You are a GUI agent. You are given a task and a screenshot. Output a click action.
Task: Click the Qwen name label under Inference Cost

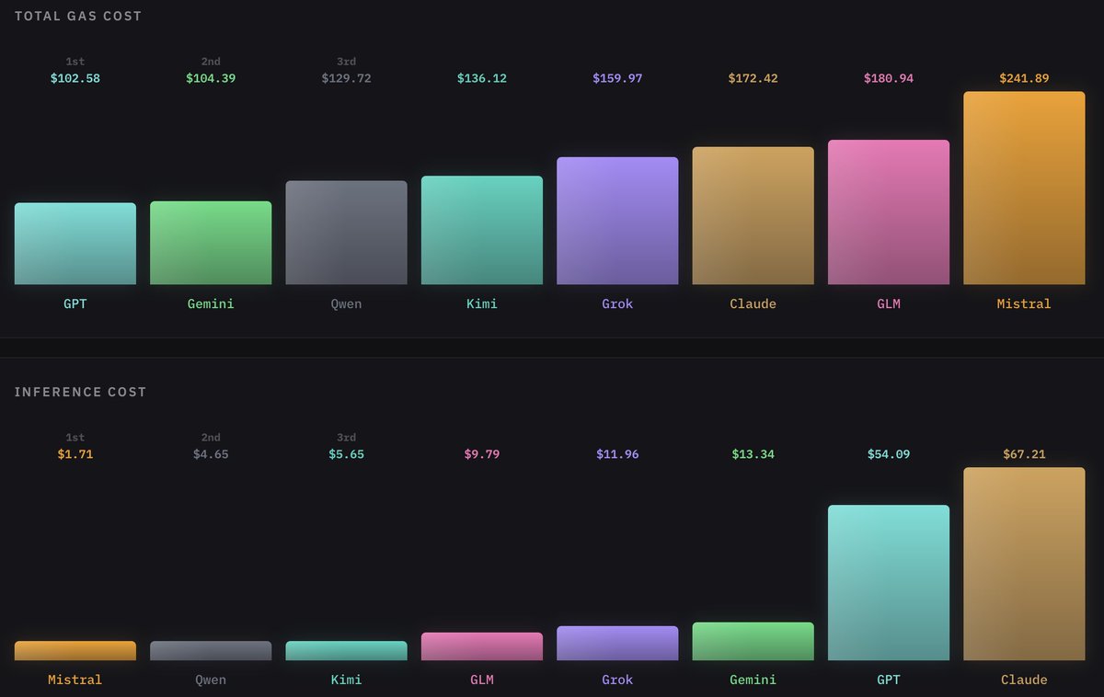click(x=211, y=680)
